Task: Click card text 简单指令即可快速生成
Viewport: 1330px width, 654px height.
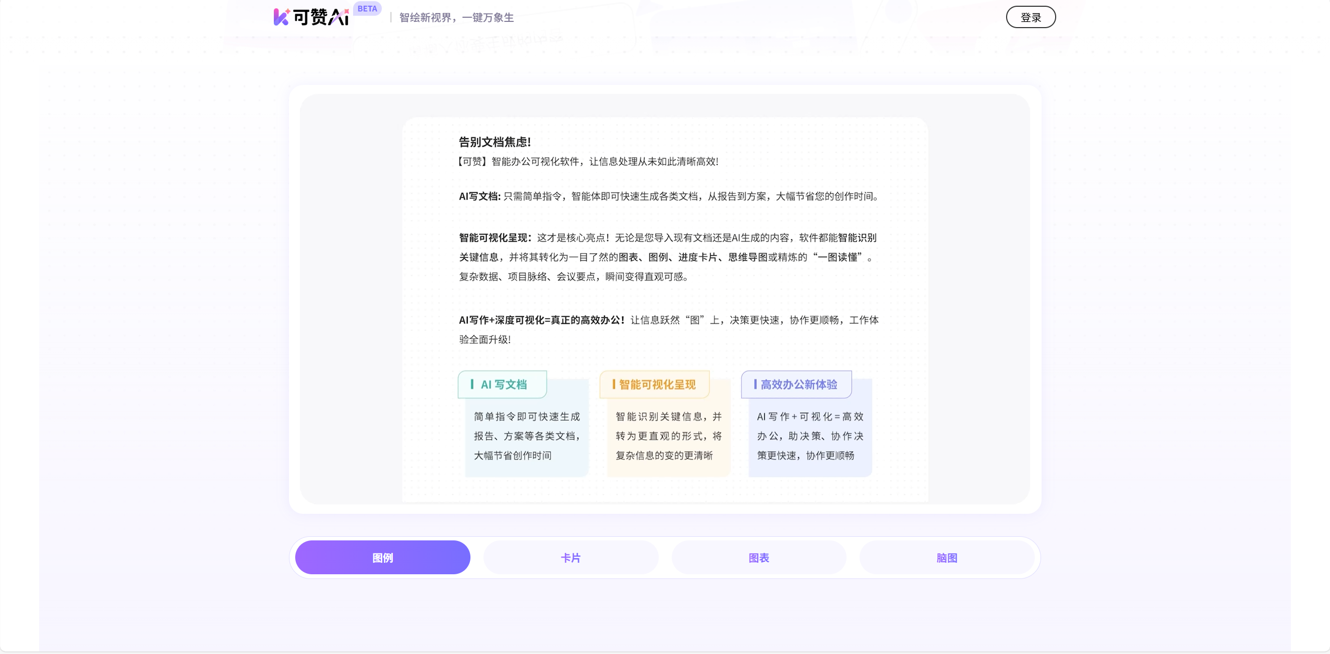Action: (527, 416)
